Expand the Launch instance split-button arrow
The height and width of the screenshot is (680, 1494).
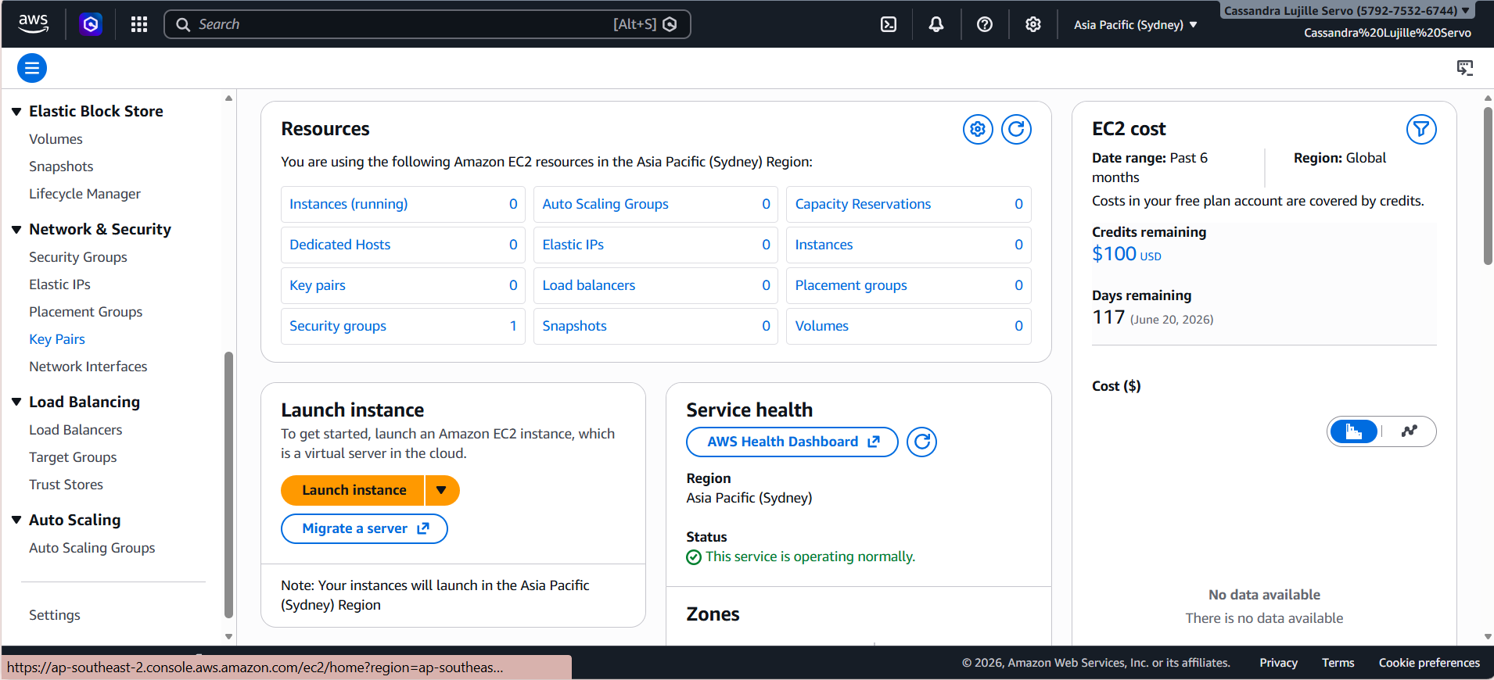tap(442, 490)
